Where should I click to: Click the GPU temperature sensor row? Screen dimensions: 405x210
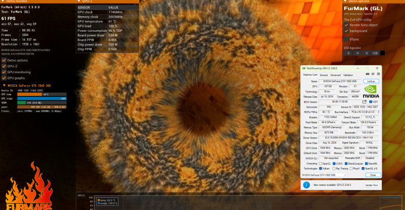107,21
